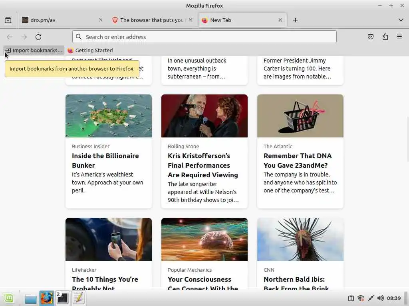Open the Extensions puzzle icon
409x306 pixels.
coord(385,37)
